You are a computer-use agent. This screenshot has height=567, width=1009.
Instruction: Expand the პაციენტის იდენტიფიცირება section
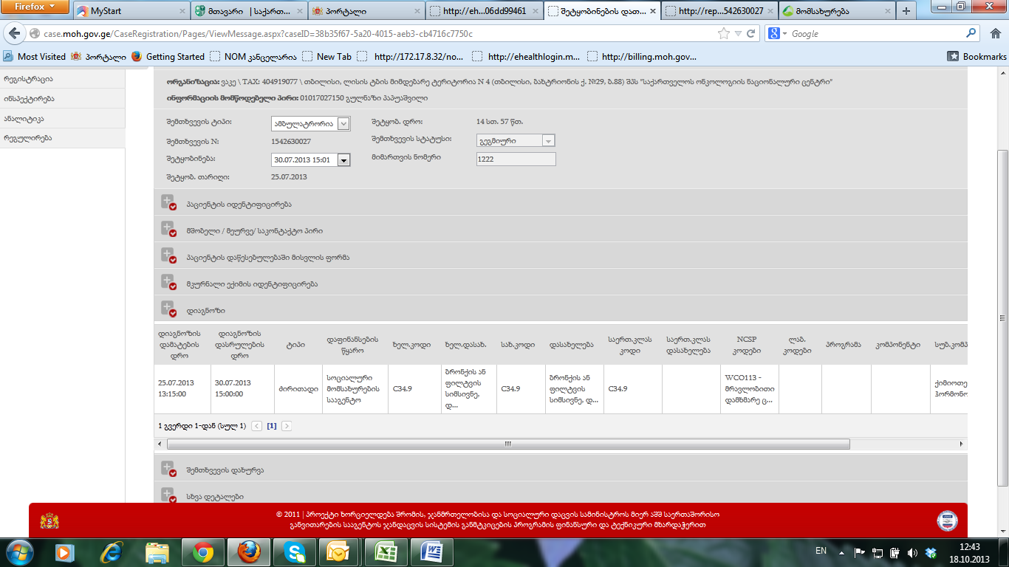coord(168,203)
